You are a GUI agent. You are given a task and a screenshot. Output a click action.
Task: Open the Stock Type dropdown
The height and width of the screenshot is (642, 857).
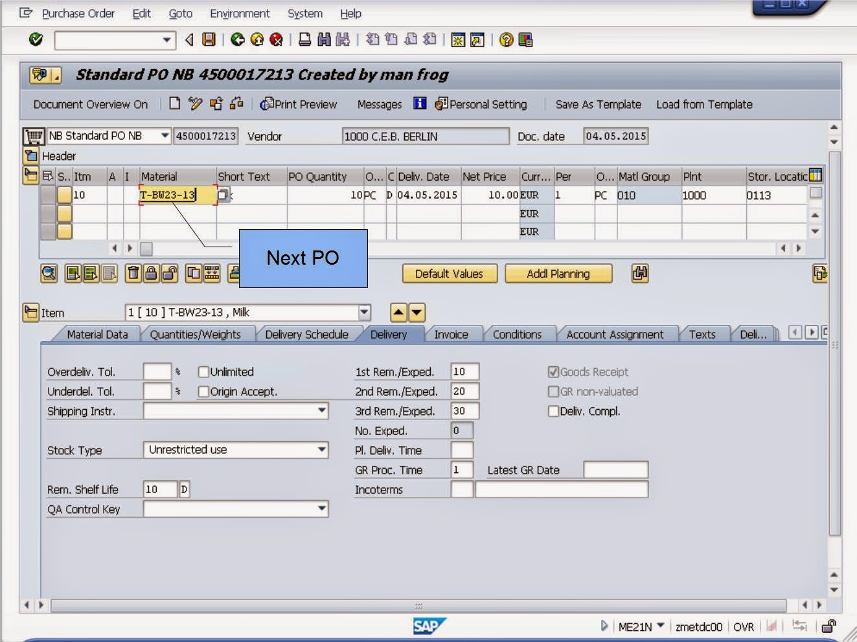click(322, 449)
